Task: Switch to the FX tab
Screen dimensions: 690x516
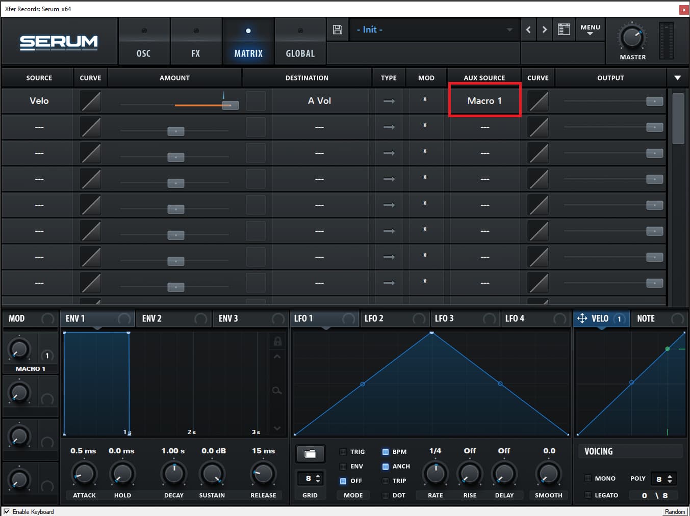Action: pyautogui.click(x=196, y=42)
